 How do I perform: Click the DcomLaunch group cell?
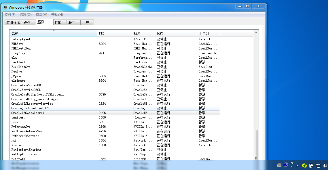coord(207,53)
